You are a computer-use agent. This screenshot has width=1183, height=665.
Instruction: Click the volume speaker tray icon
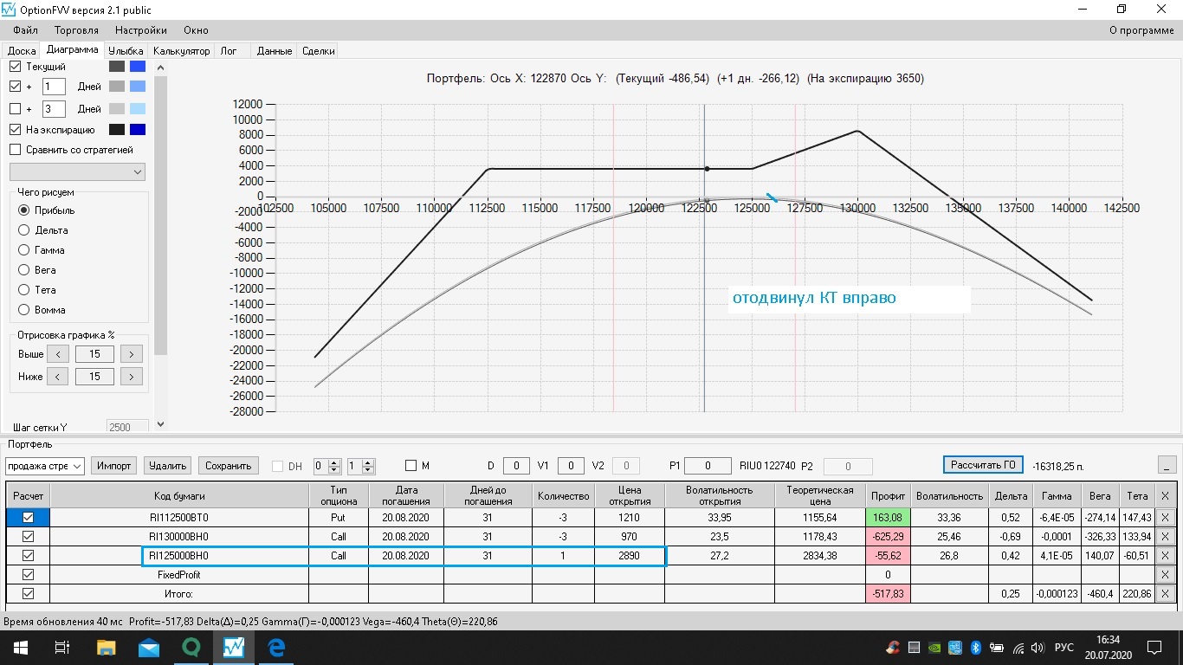point(1038,648)
